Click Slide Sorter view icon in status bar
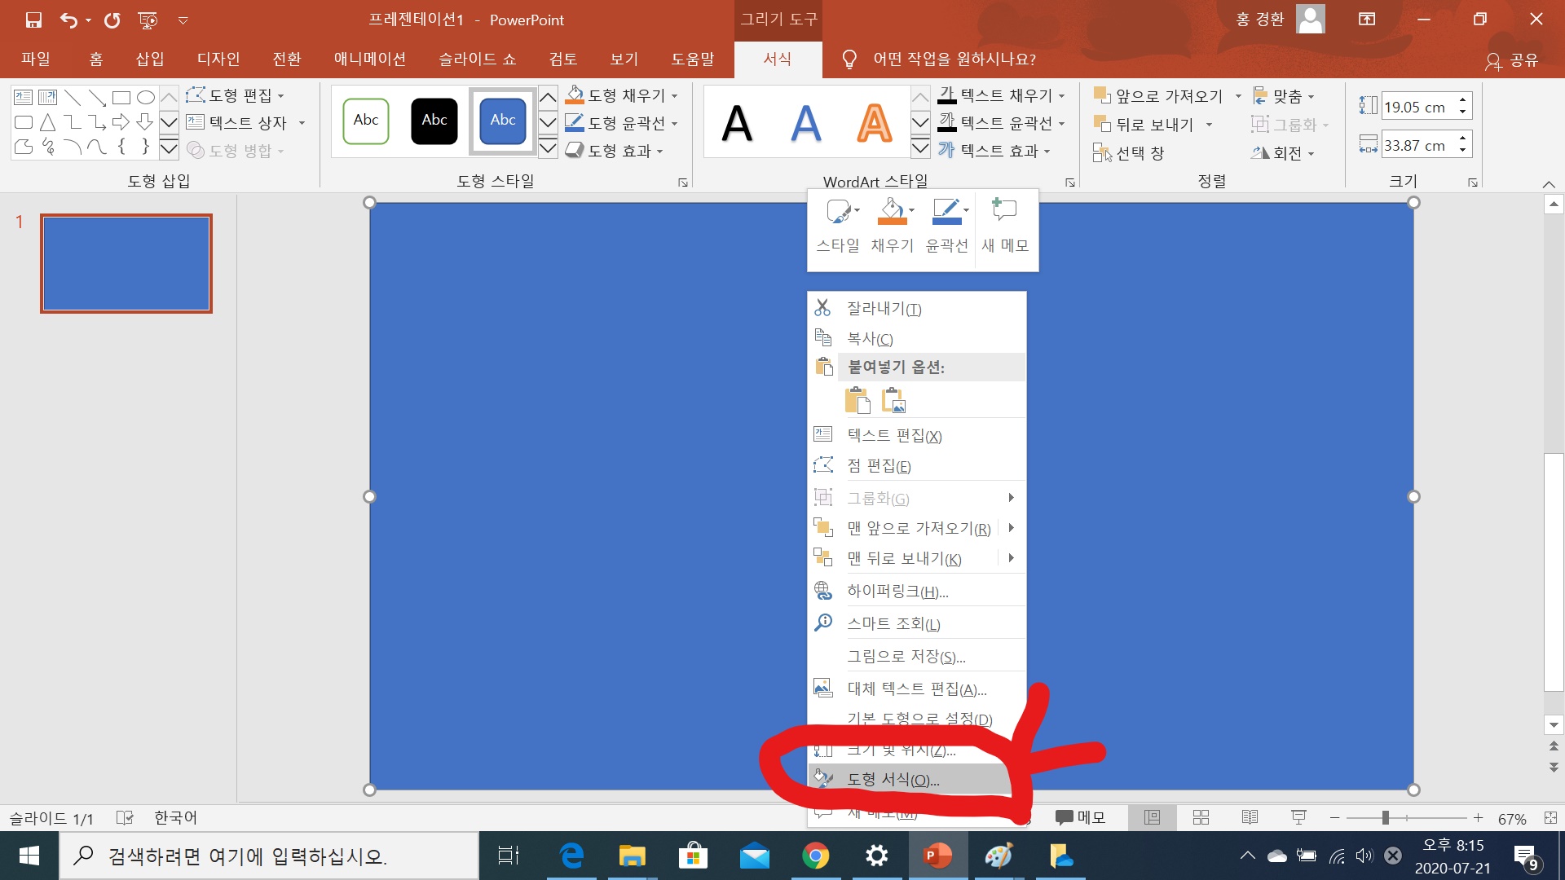This screenshot has width=1565, height=880. click(x=1201, y=817)
